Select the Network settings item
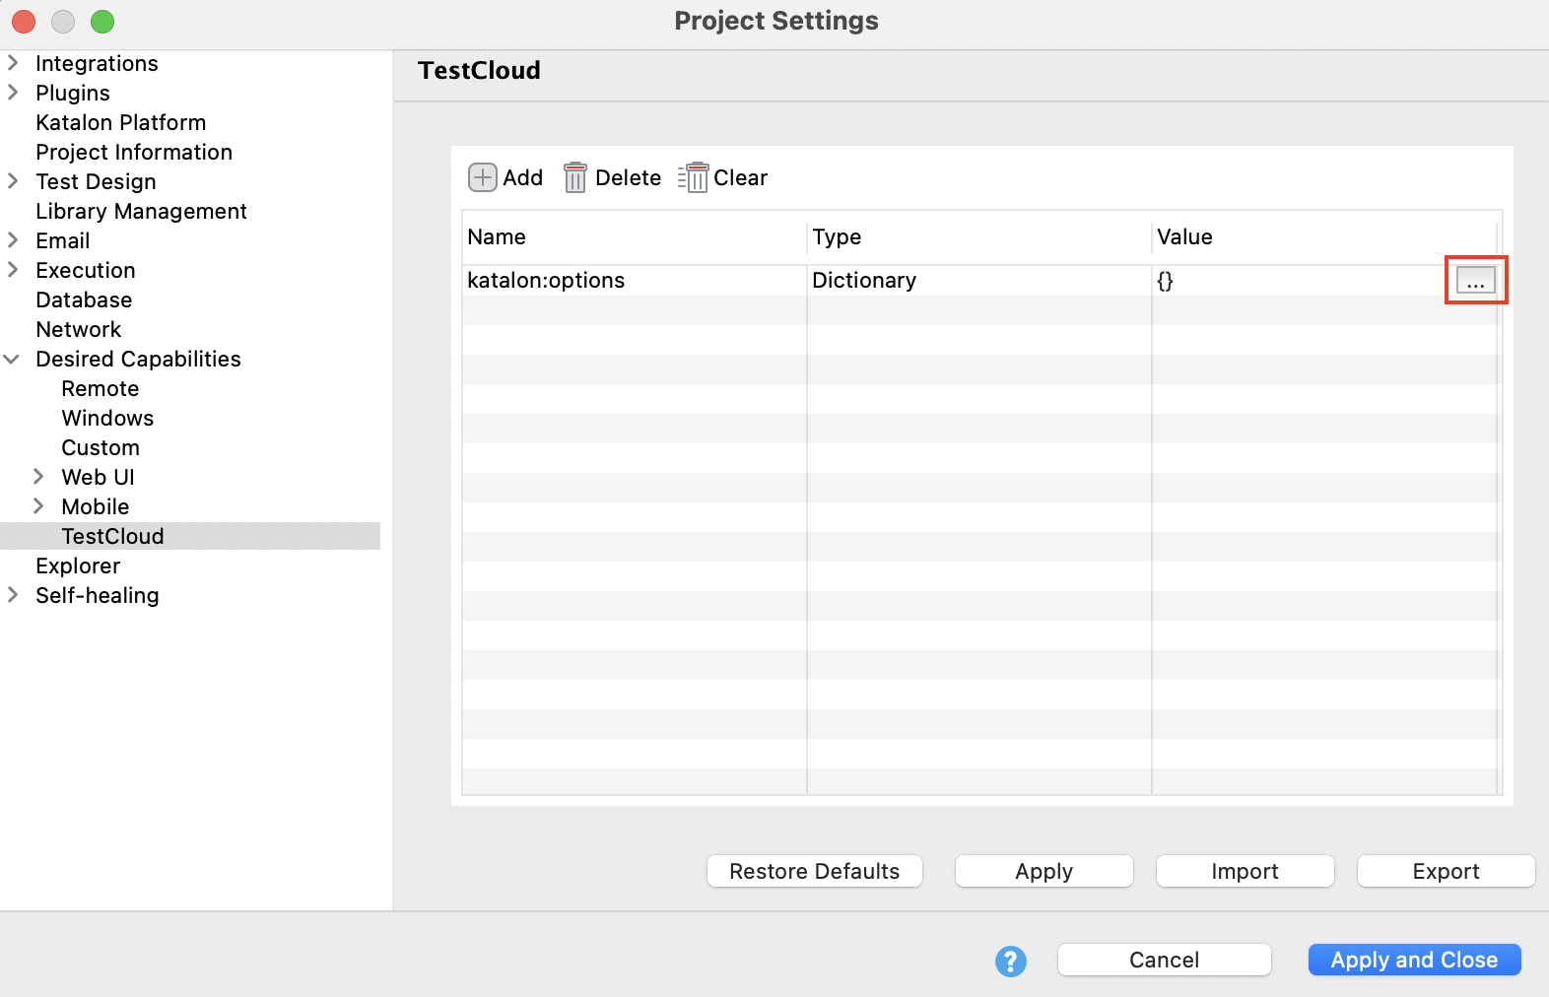This screenshot has width=1549, height=997. 79,330
